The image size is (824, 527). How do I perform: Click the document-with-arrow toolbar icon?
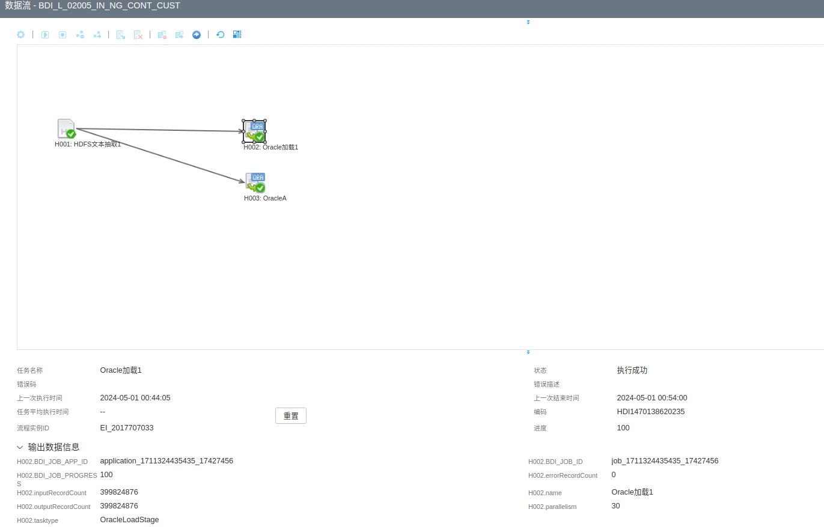pos(121,35)
